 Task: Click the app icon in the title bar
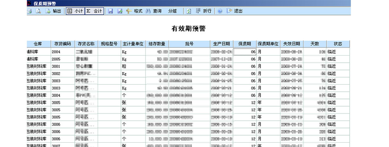point(29,3)
